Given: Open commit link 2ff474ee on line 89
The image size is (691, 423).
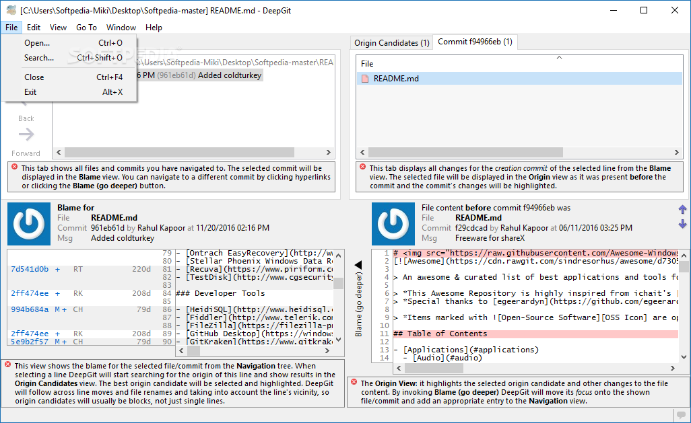Looking at the screenshot, I should (30, 334).
